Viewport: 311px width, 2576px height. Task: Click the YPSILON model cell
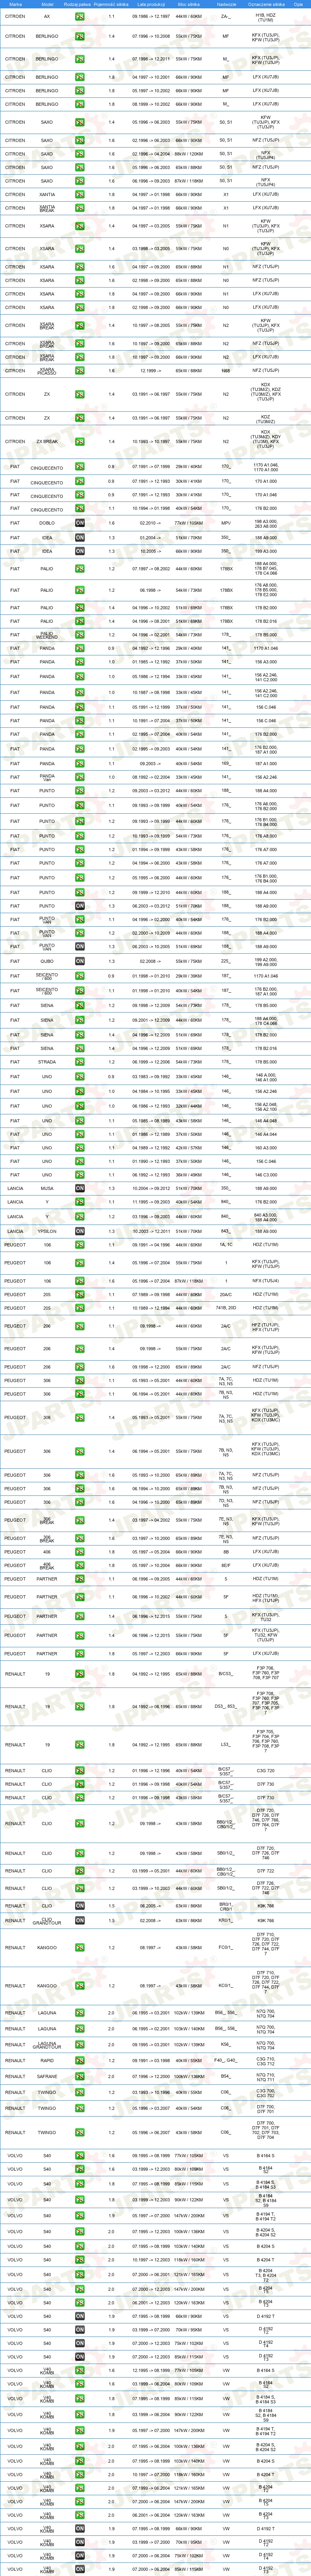tap(47, 1231)
